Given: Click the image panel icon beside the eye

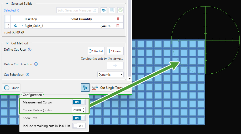Looking at the screenshot, I should (112, 10).
